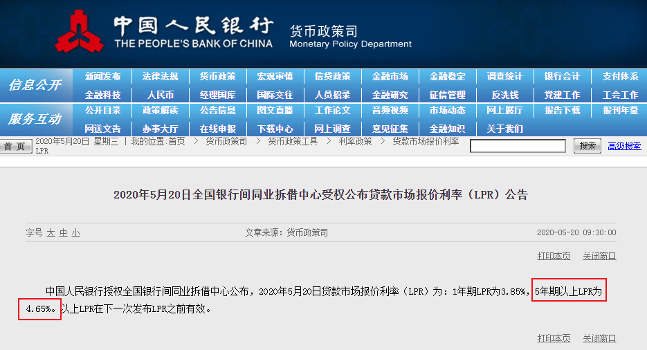Image resolution: width=647 pixels, height=350 pixels.
Task: Click the top 打印本页 print link
Action: [554, 256]
